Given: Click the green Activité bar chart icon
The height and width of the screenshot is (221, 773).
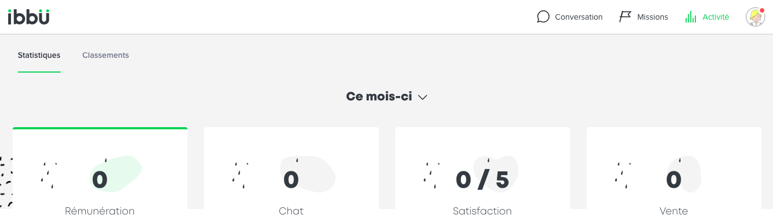Looking at the screenshot, I should (690, 17).
